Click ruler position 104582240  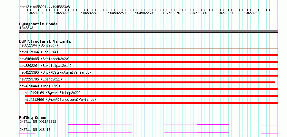tap(90, 13)
